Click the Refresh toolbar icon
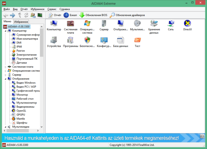This screenshot has width=207, height=149. [26, 15]
